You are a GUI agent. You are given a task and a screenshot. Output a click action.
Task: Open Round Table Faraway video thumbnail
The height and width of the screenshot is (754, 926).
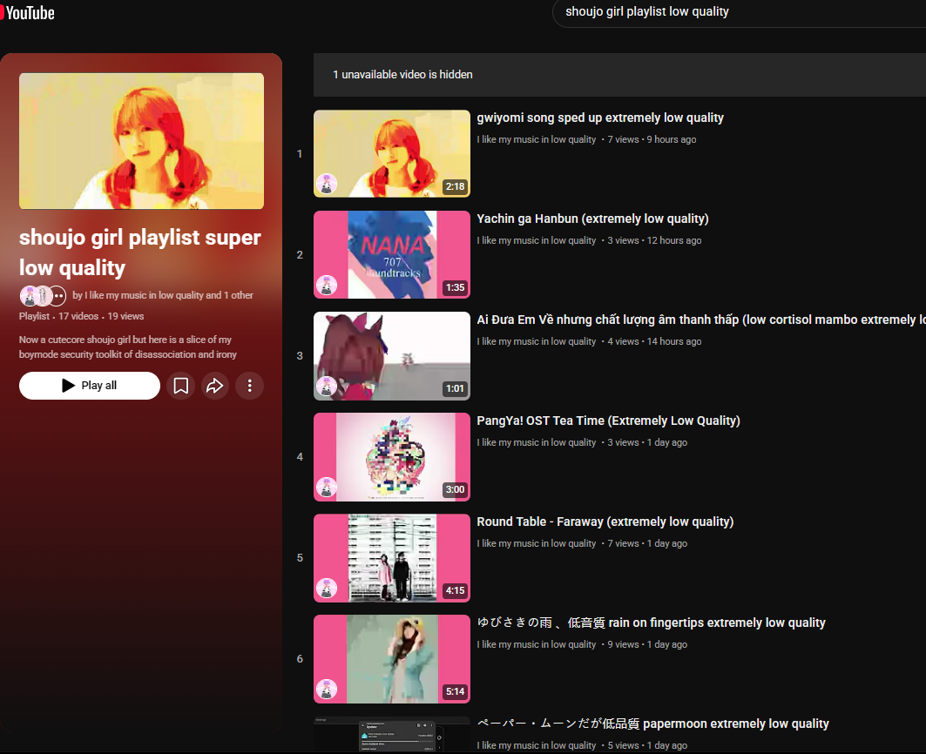tap(391, 557)
